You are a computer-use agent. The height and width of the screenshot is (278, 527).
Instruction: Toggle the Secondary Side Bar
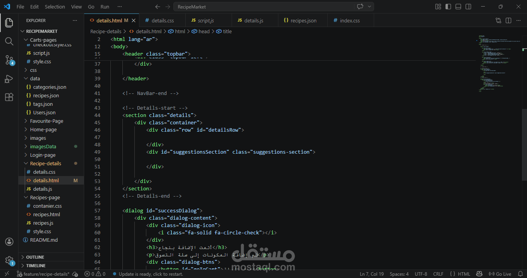click(x=468, y=7)
